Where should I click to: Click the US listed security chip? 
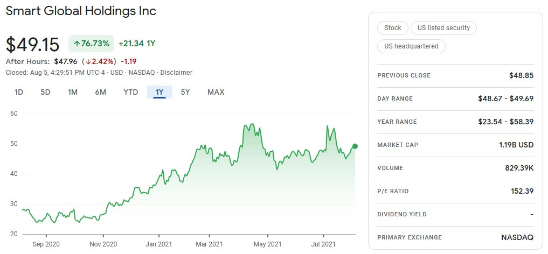coord(443,28)
